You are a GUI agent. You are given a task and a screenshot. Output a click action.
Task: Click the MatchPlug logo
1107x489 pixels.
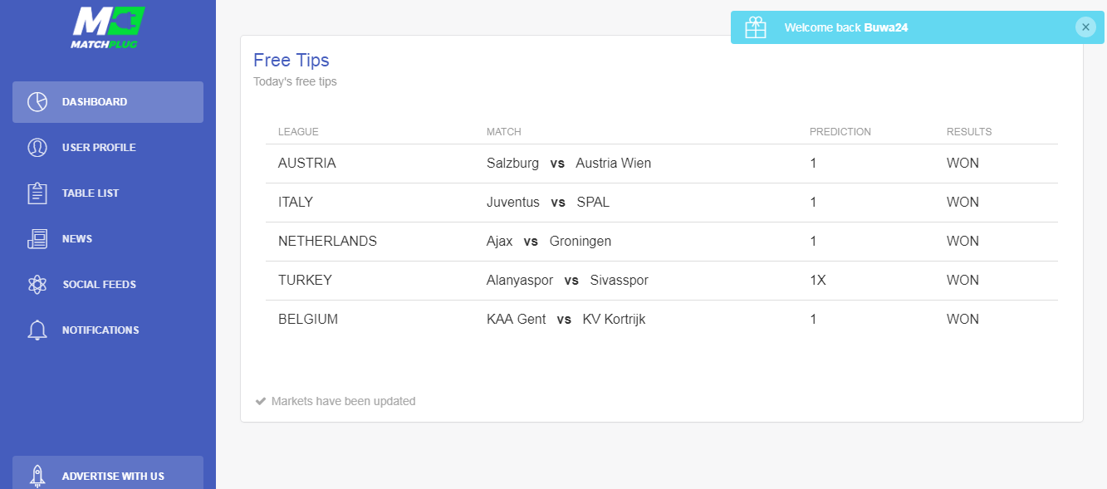(108, 27)
